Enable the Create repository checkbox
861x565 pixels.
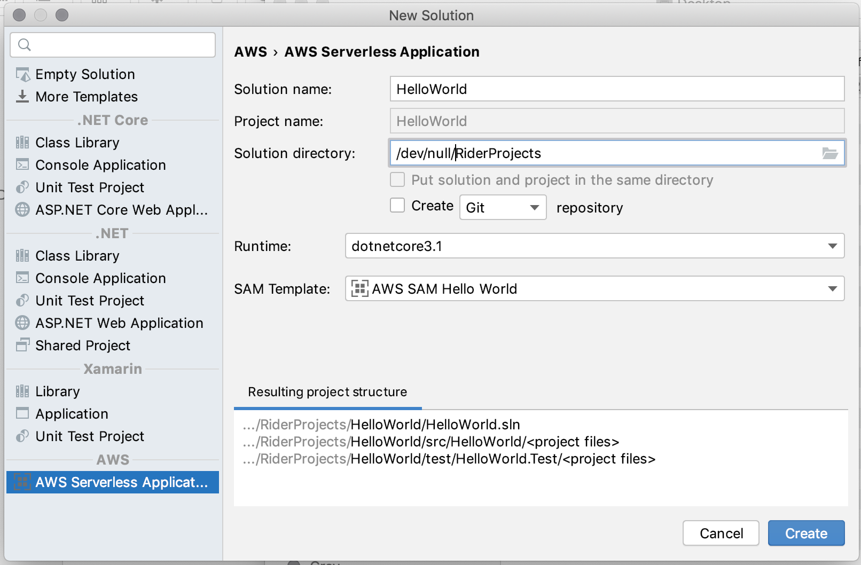[x=397, y=205]
